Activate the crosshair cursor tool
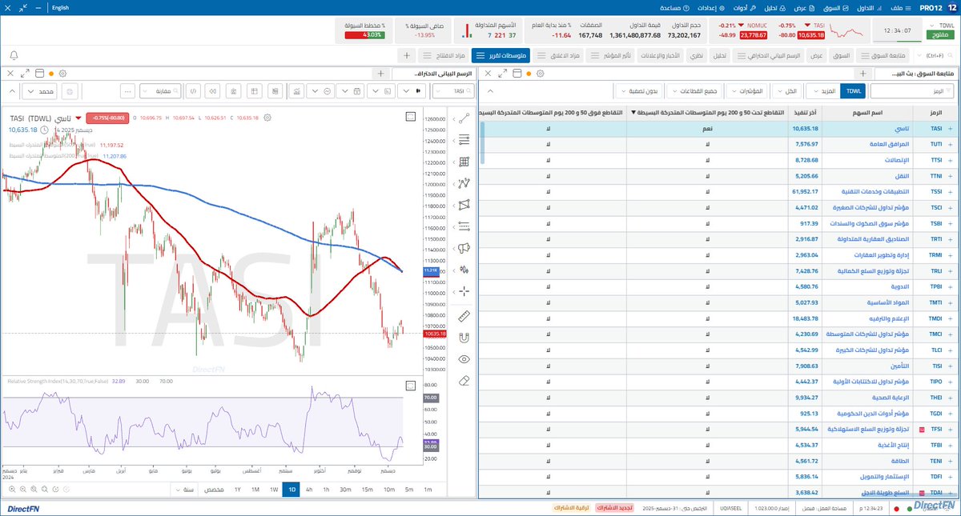The width and height of the screenshot is (961, 516). (x=464, y=290)
